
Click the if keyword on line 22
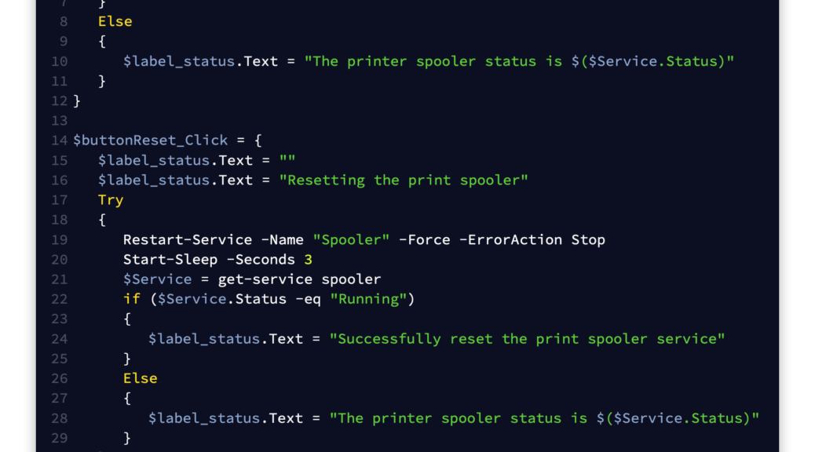(x=132, y=299)
